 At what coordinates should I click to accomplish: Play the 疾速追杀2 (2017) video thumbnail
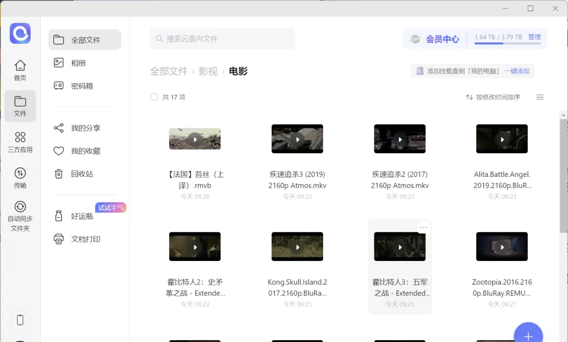[399, 139]
